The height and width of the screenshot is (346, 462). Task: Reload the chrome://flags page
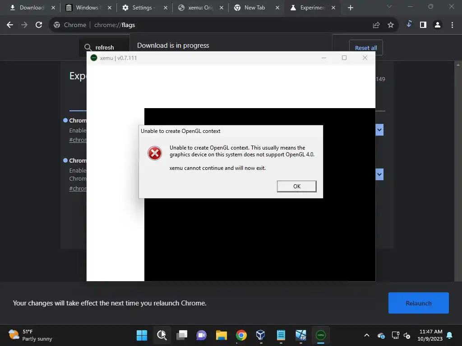pos(39,25)
